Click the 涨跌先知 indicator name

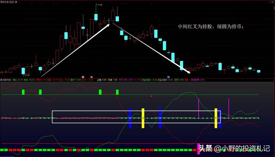coord(7,80)
